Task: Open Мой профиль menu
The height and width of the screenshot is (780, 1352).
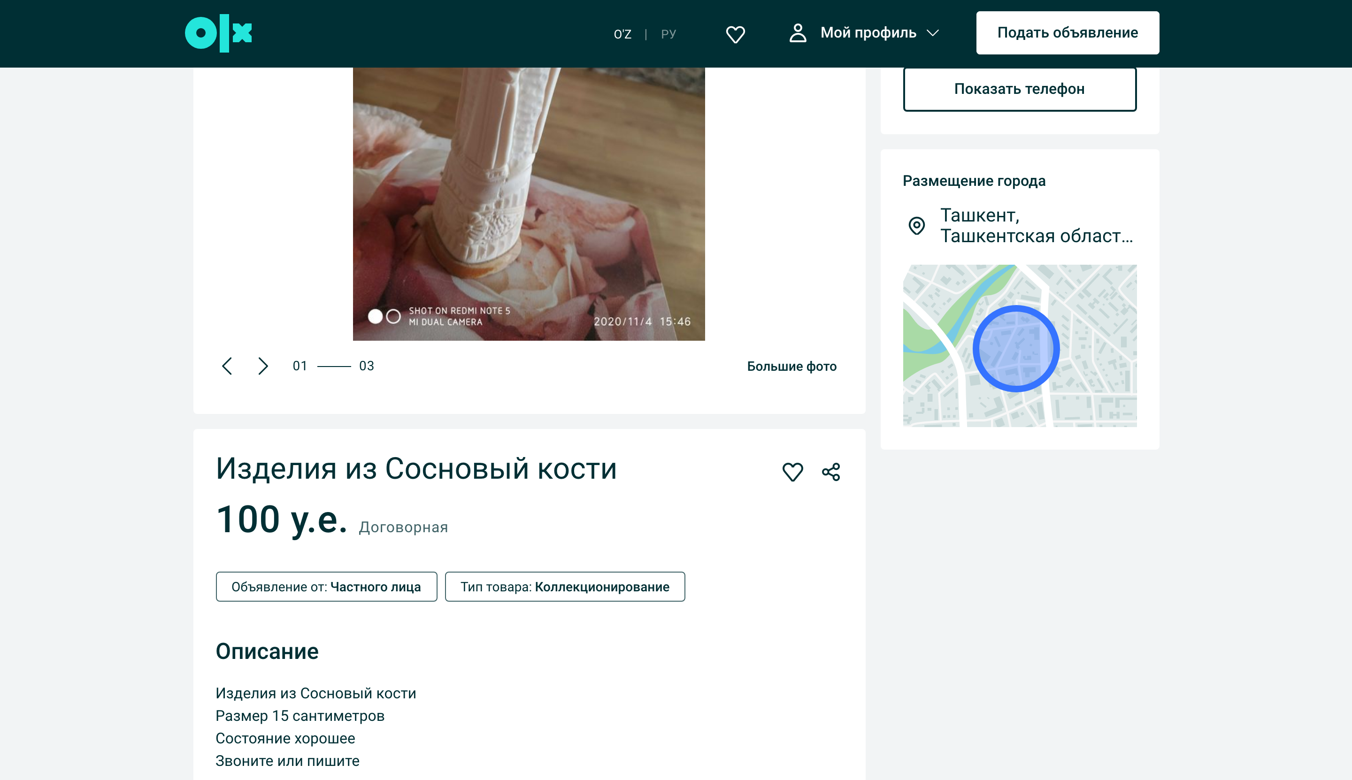Action: (868, 33)
